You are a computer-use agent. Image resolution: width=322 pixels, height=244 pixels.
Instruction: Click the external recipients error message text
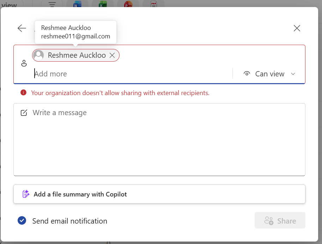pyautogui.click(x=120, y=93)
